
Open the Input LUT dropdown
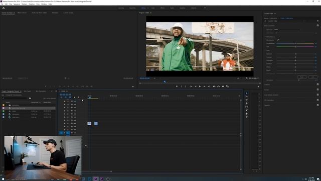click(x=287, y=30)
